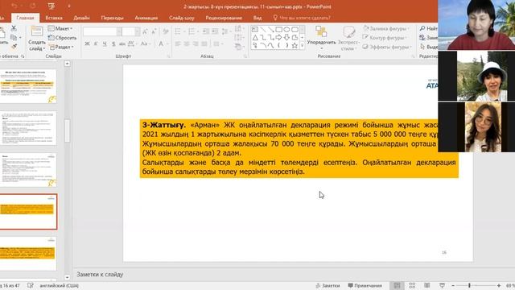This screenshot has height=290, width=515.
Task: Select the star shape in gallery
Action: click(x=295, y=46)
